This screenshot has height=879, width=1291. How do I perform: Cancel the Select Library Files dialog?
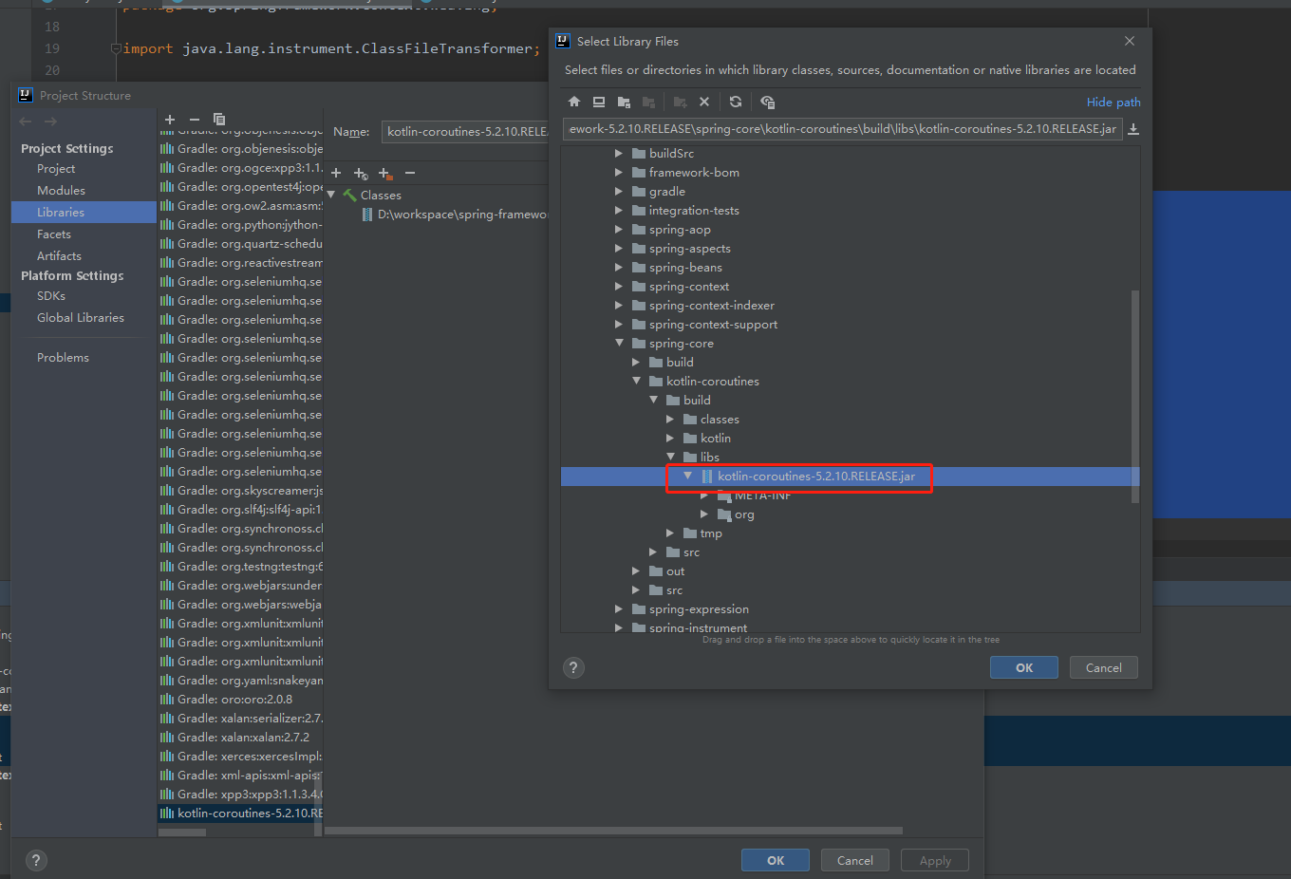1104,667
